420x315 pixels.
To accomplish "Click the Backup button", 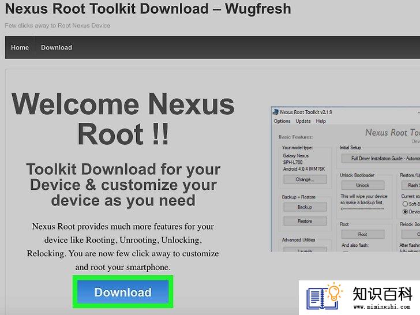I will [x=305, y=207].
